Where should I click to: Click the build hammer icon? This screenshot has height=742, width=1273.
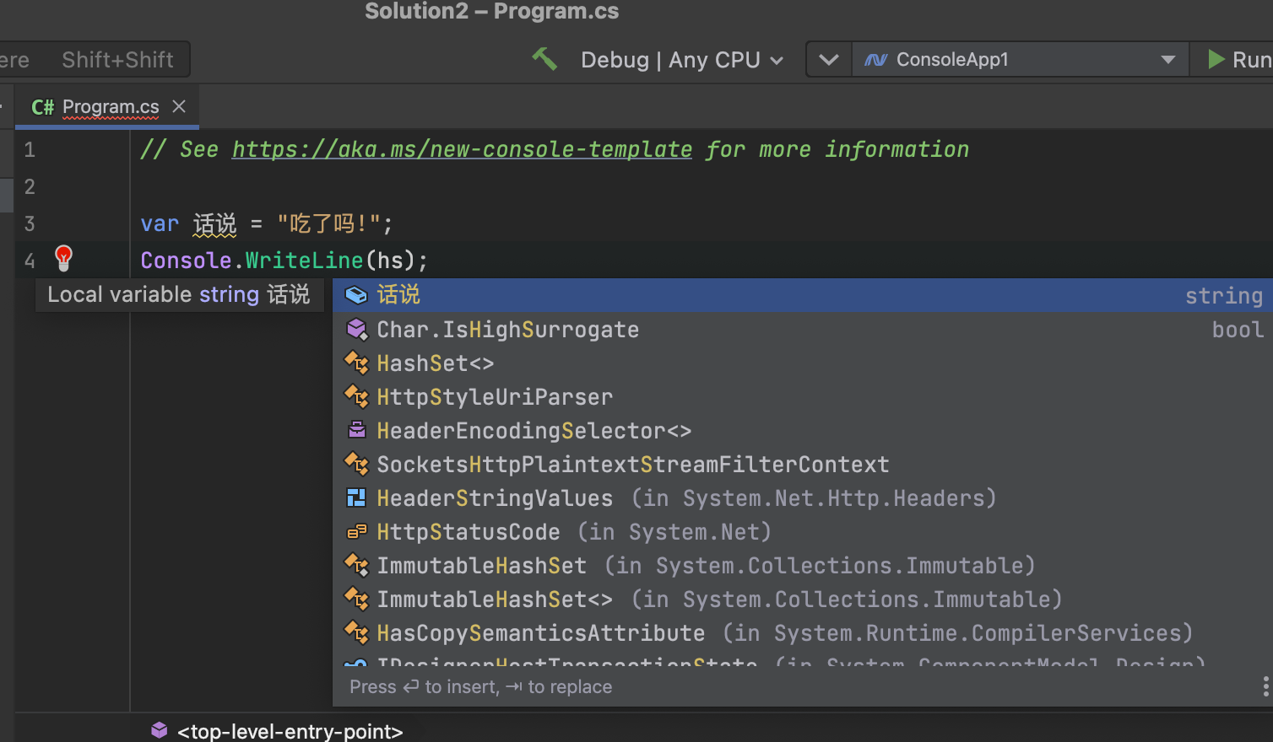point(544,59)
